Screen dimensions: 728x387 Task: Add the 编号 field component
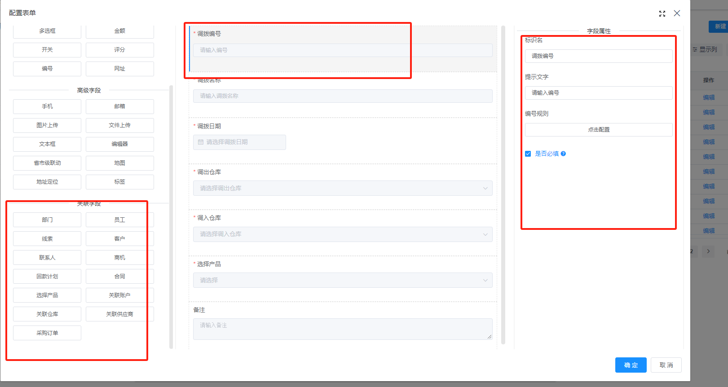[47, 69]
